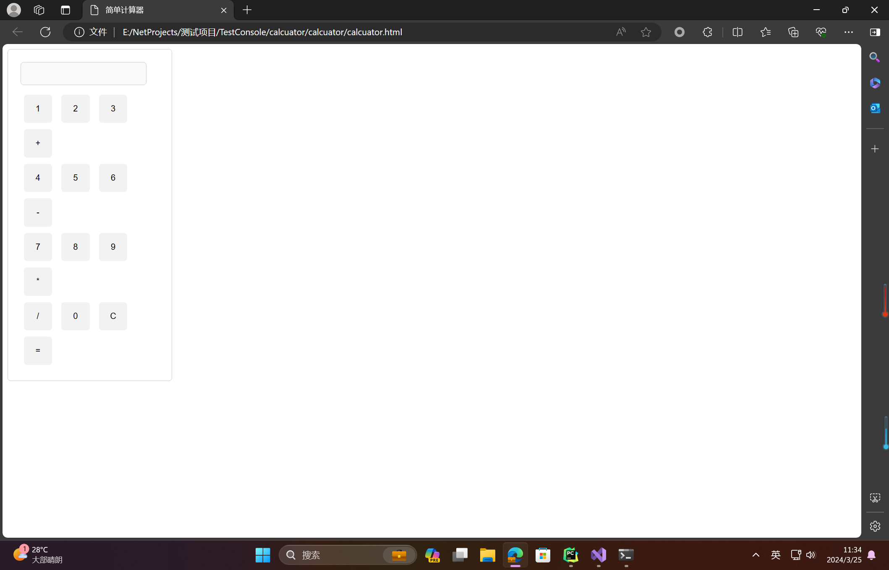
Task: Open sidebar settings gear
Action: (875, 526)
